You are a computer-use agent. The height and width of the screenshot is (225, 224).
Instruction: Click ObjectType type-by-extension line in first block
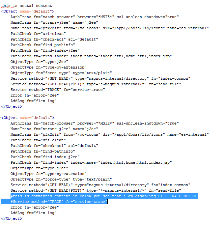[x=48, y=67]
